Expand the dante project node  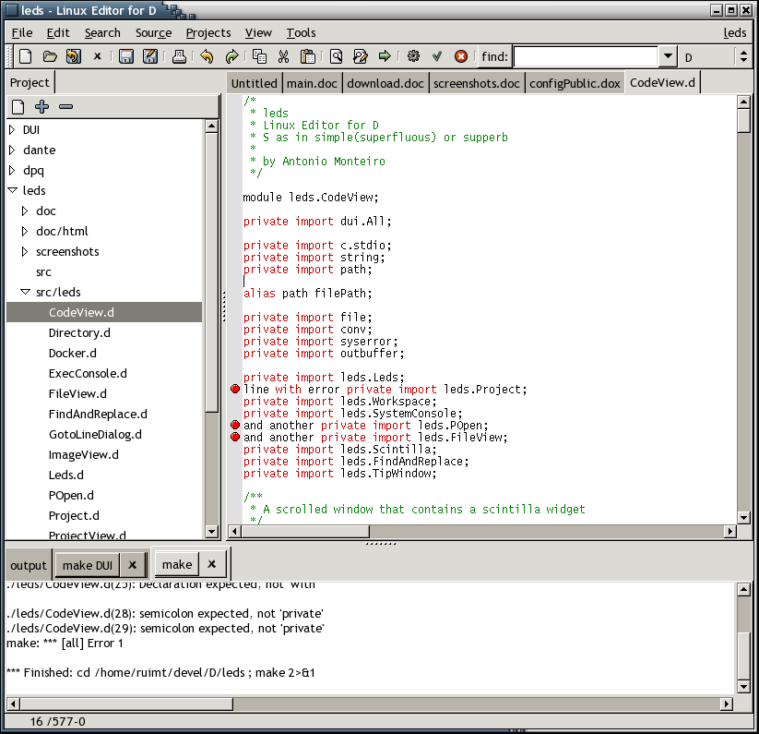(x=12, y=150)
